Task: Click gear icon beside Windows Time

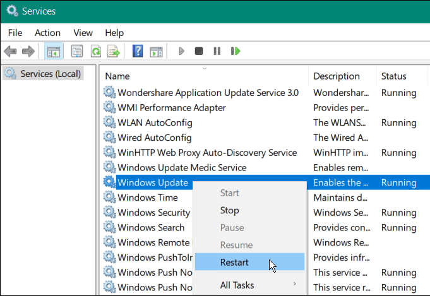Action: [x=109, y=197]
